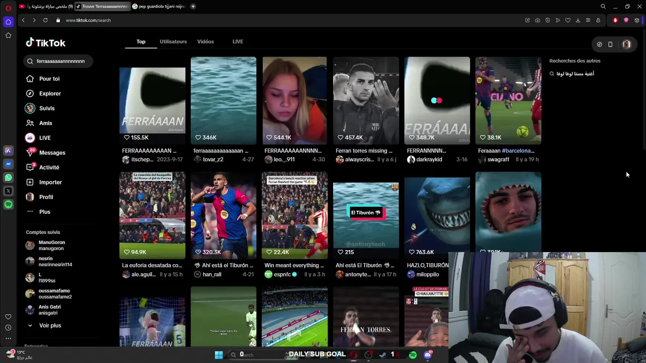This screenshot has height=363, width=646.
Task: Reload the current page
Action: pos(45,20)
